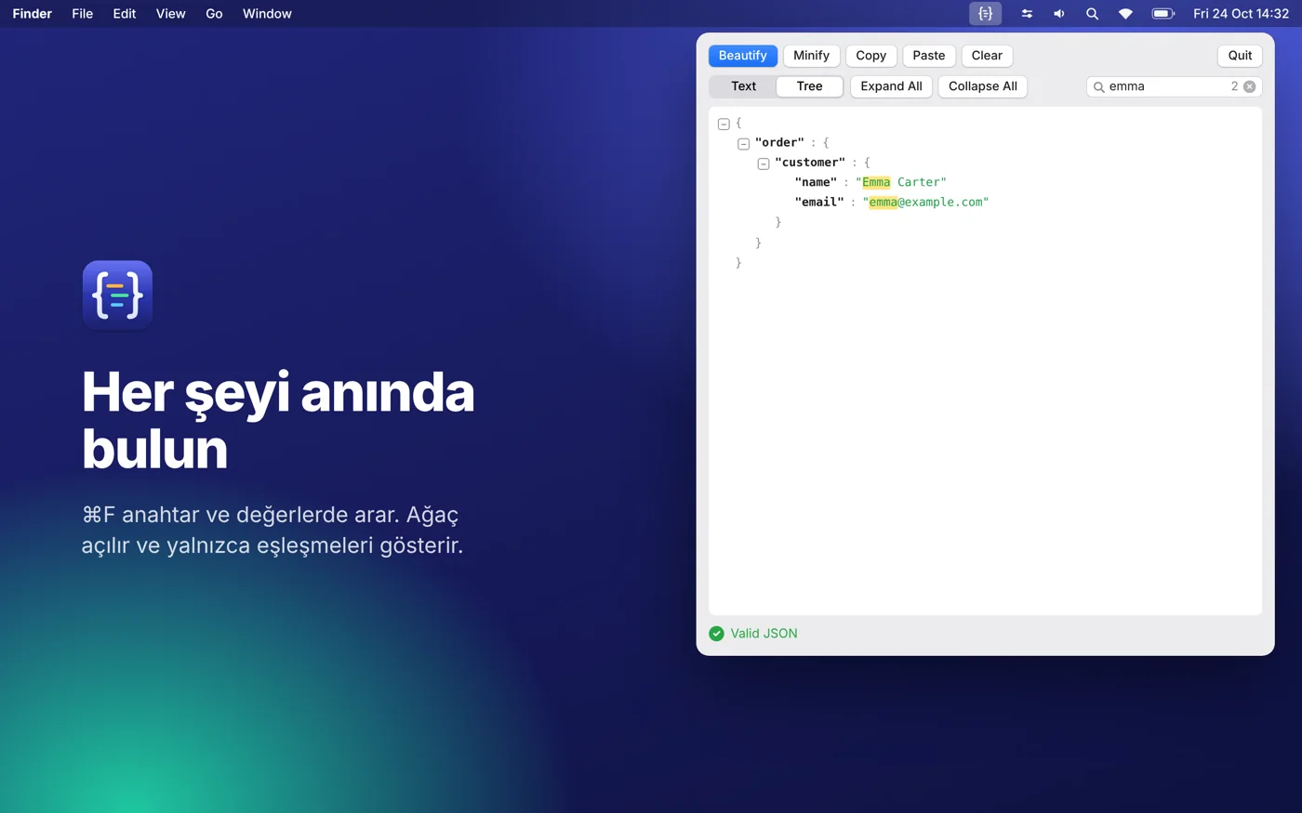Image resolution: width=1302 pixels, height=813 pixels.
Task: Open the File menu
Action: (x=82, y=14)
